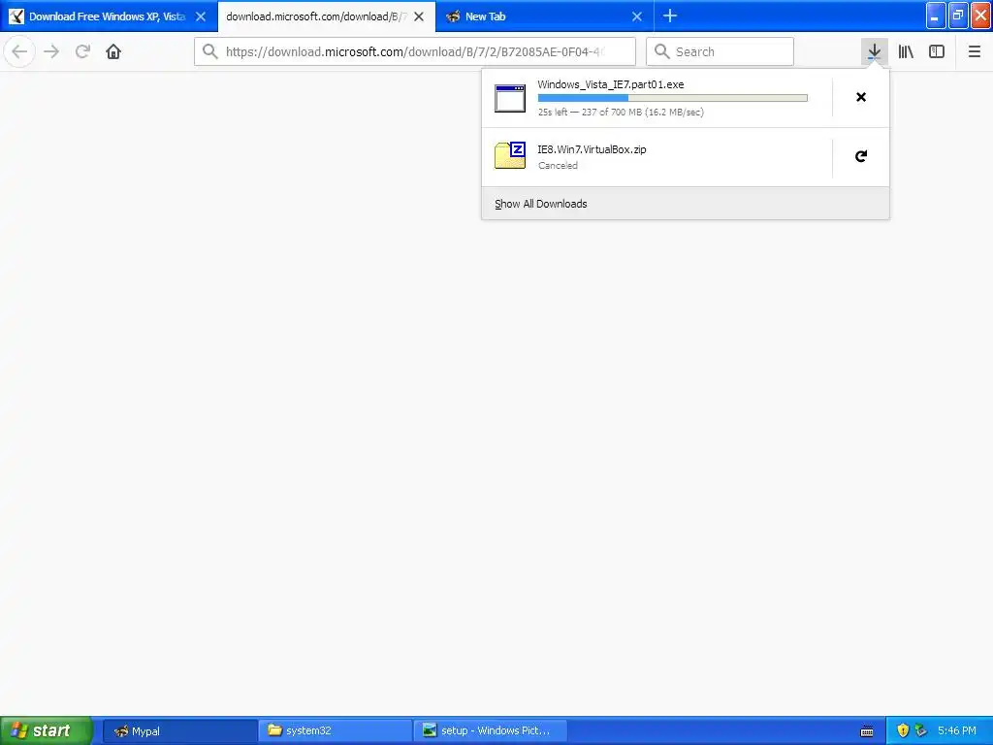Open the home page via house icon
993x745 pixels.
pos(113,51)
